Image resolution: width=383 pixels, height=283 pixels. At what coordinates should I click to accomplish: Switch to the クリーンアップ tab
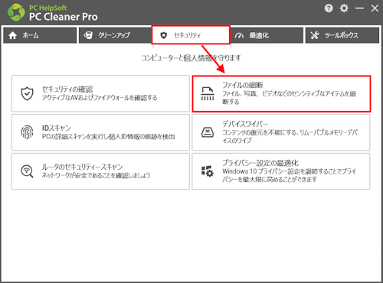point(115,35)
